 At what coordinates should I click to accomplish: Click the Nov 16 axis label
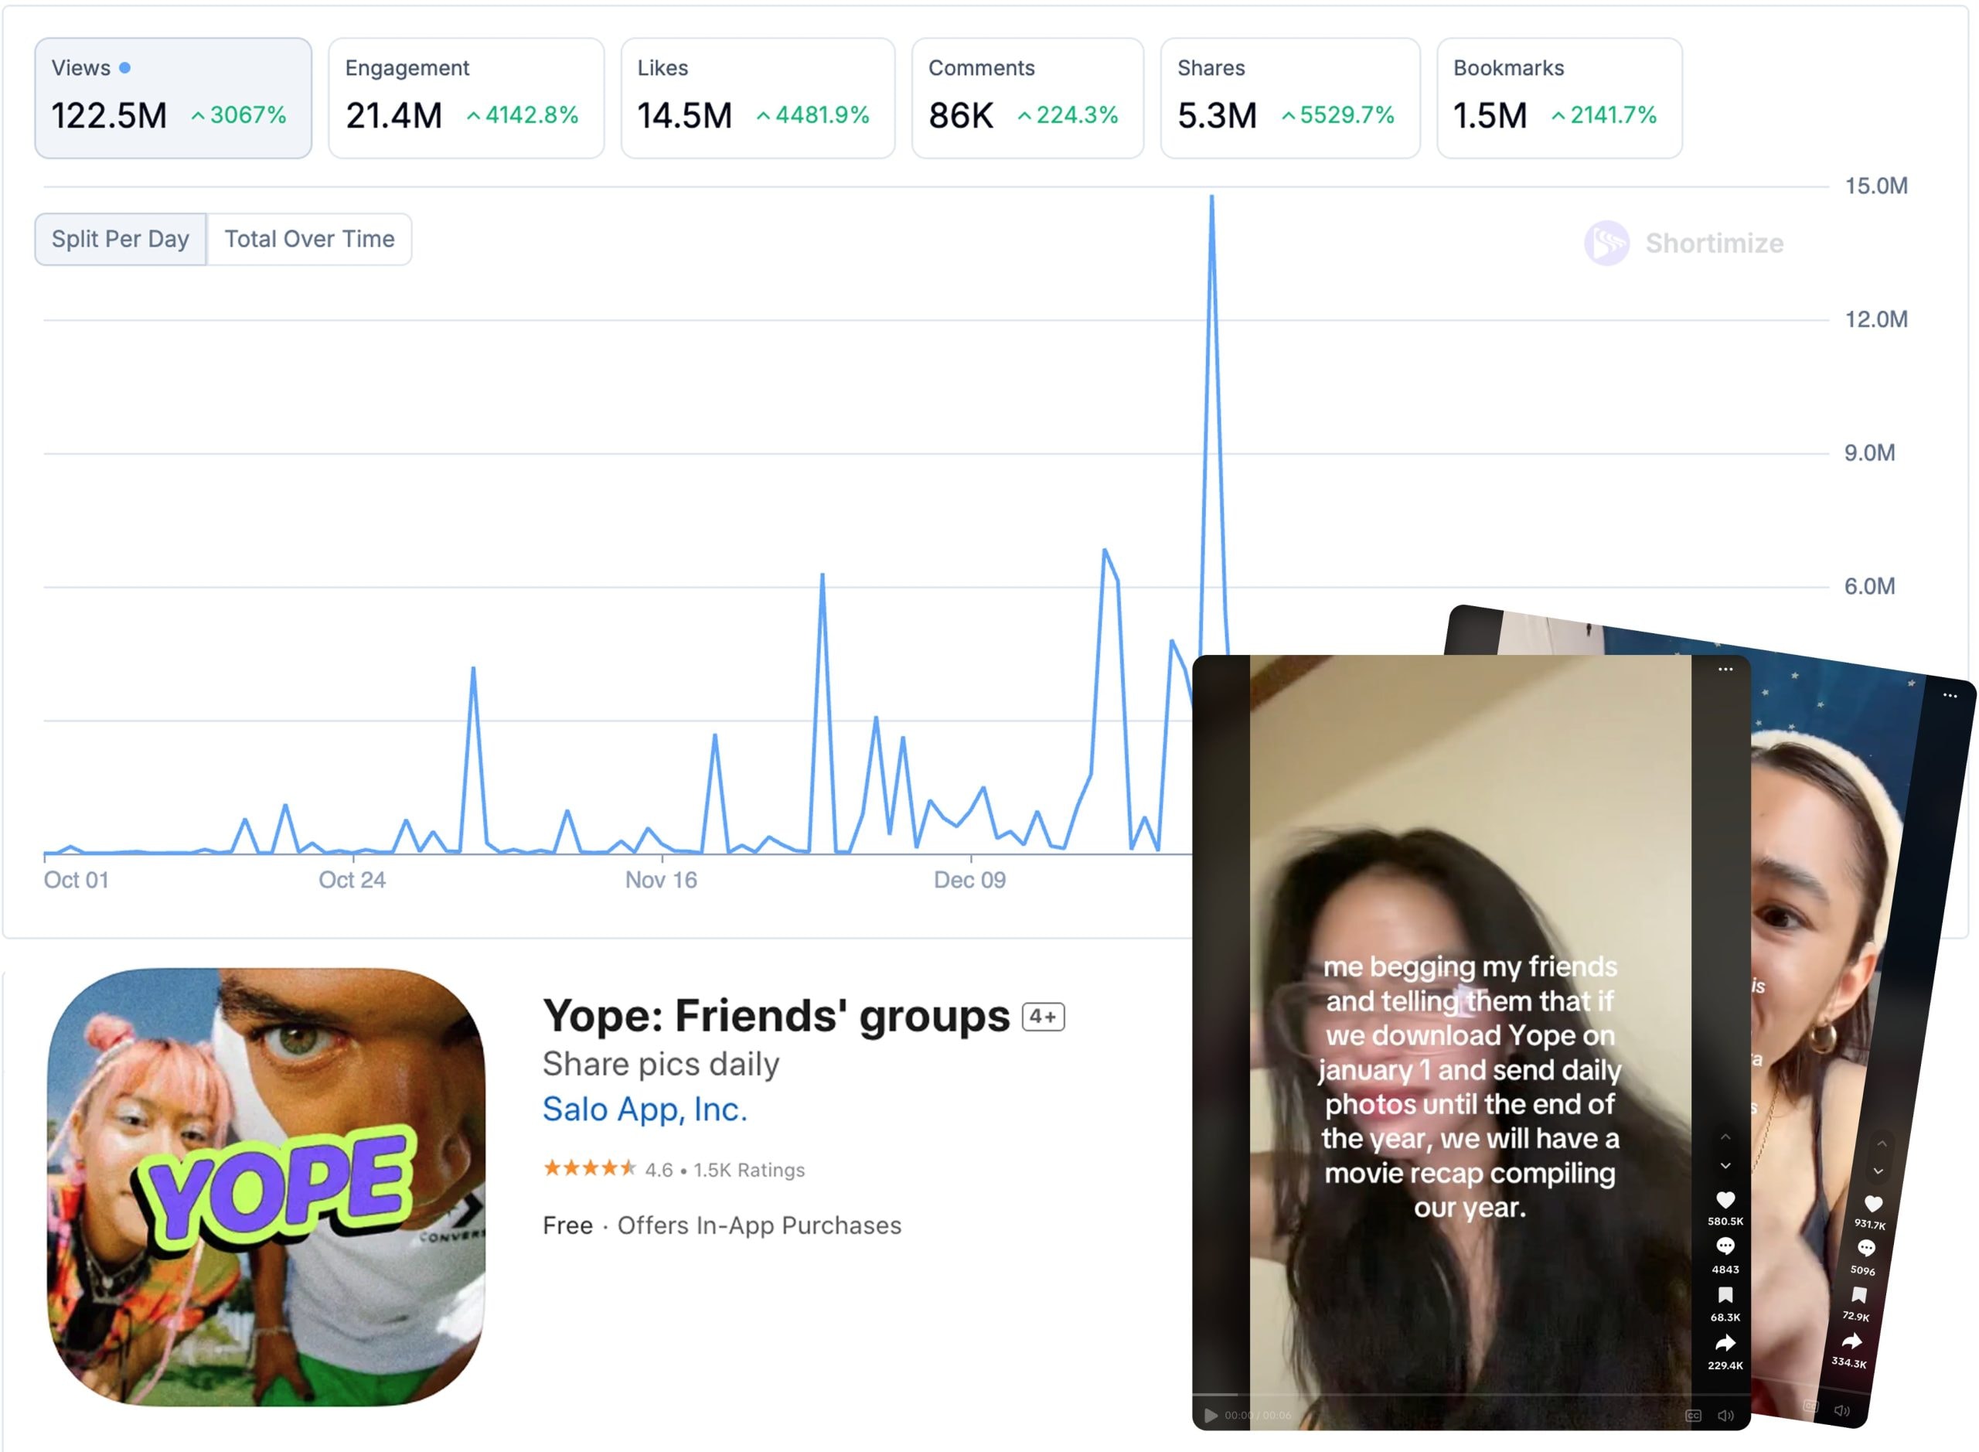click(x=661, y=880)
